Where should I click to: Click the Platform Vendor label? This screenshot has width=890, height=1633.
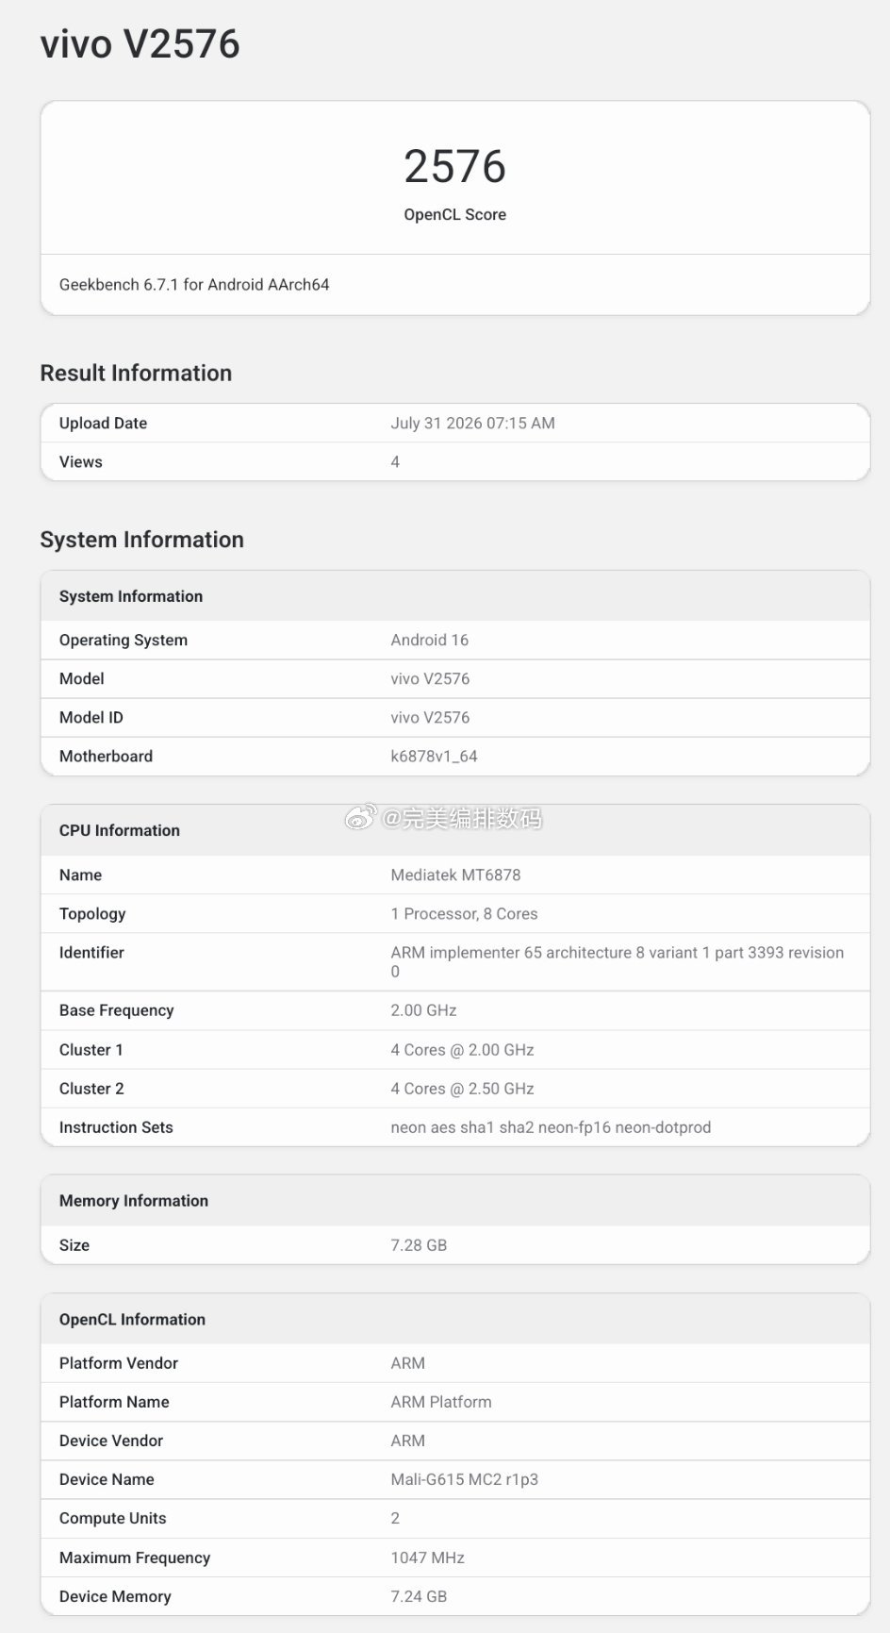118,1363
